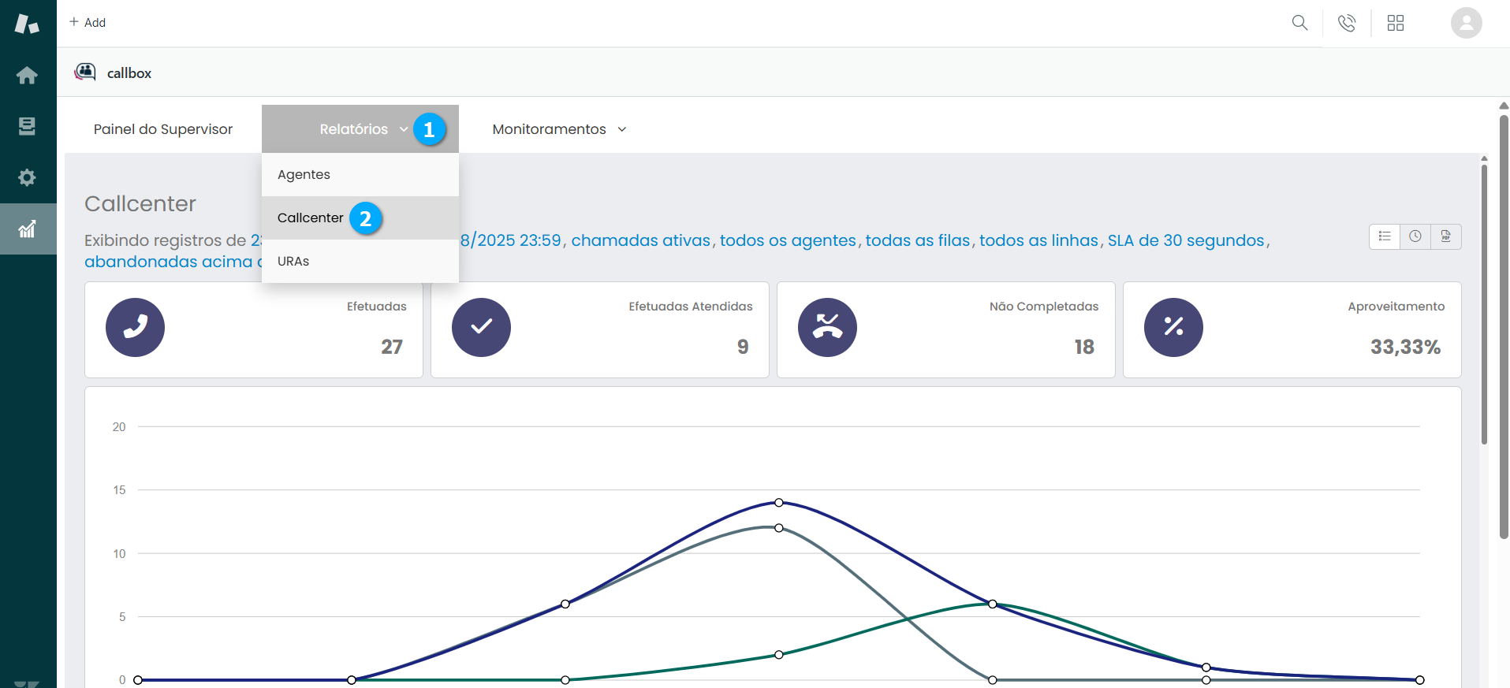Screen dimensions: 1510x688
Task: Click the 'SLA de 30 segundos' link
Action: [x=1185, y=240]
